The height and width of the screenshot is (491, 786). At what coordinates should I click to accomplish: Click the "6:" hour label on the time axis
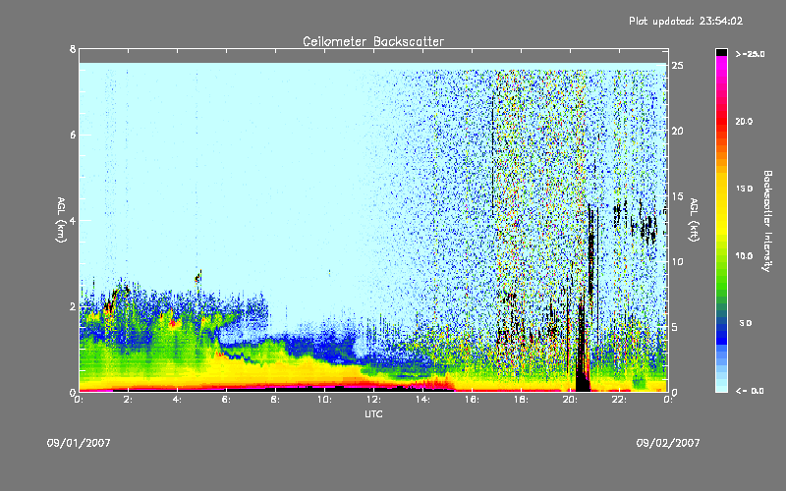click(226, 400)
